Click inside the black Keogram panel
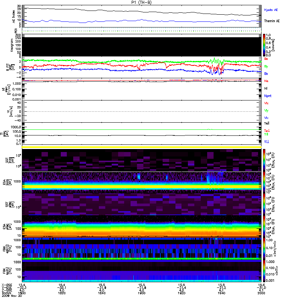Viewport: 283px width, 301px height. [141, 47]
